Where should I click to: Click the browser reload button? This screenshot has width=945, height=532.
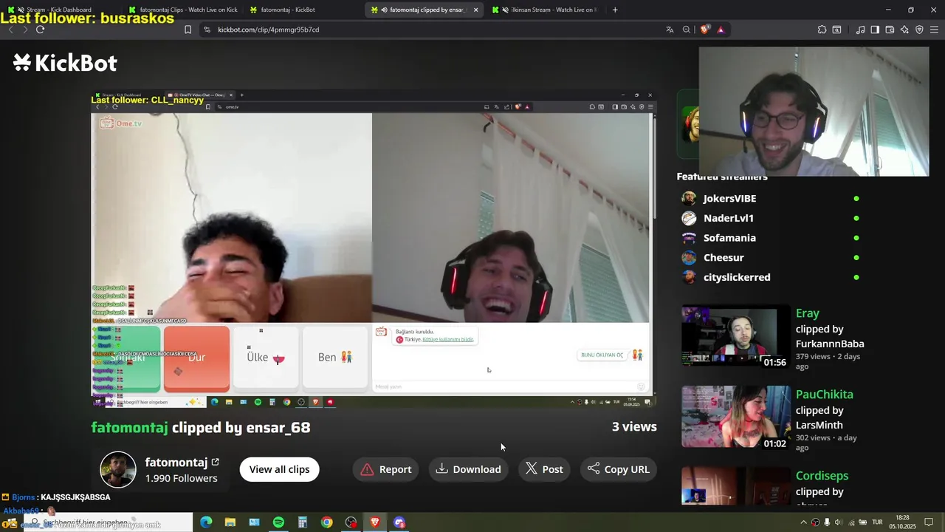(40, 30)
